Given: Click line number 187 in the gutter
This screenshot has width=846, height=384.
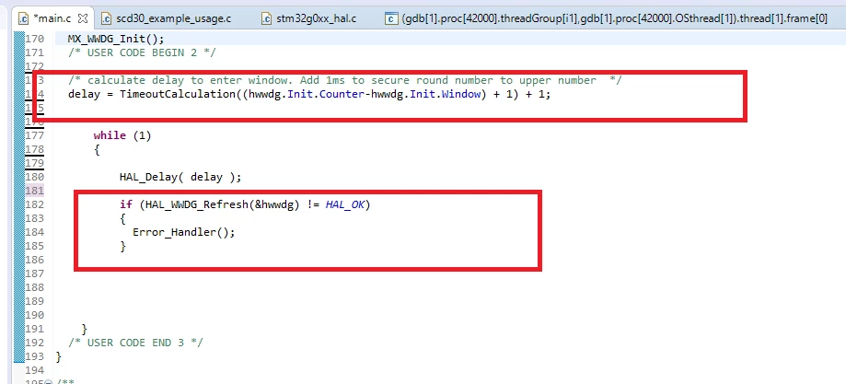Looking at the screenshot, I should pyautogui.click(x=35, y=273).
